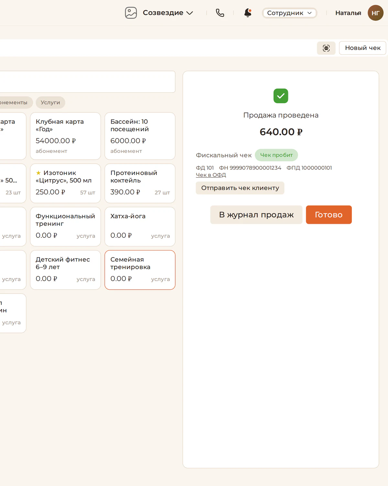
Task: Select Клубная карта «Год» product card
Action: (x=65, y=136)
